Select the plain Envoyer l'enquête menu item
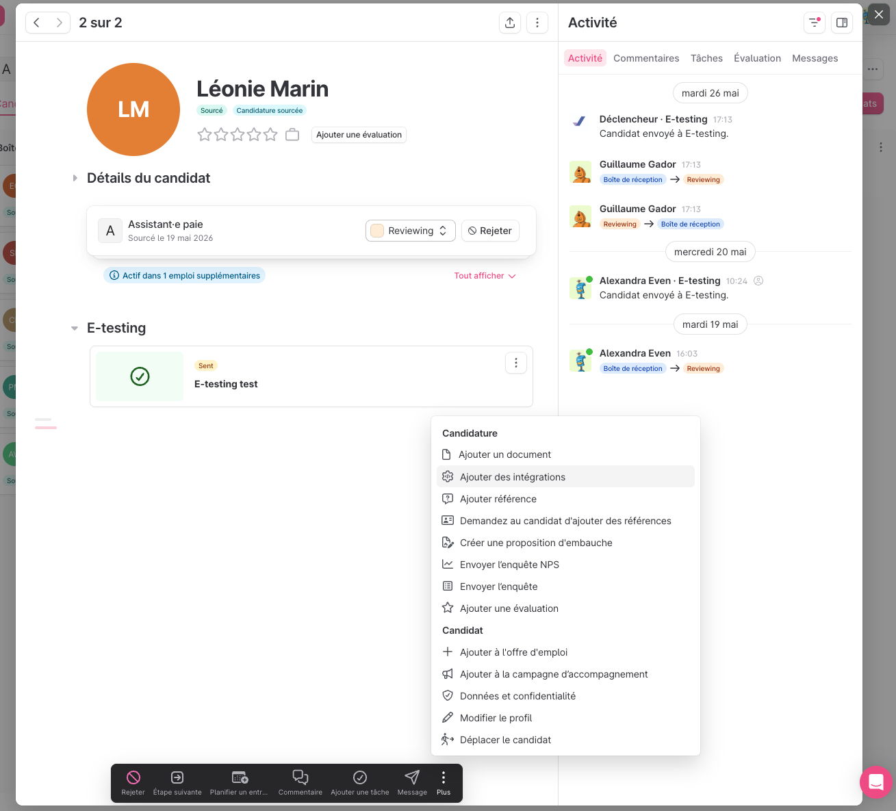The width and height of the screenshot is (896, 811). [x=565, y=587]
